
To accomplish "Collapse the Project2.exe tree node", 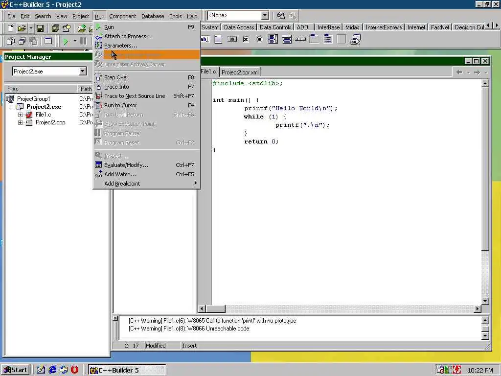I will pyautogui.click(x=11, y=107).
